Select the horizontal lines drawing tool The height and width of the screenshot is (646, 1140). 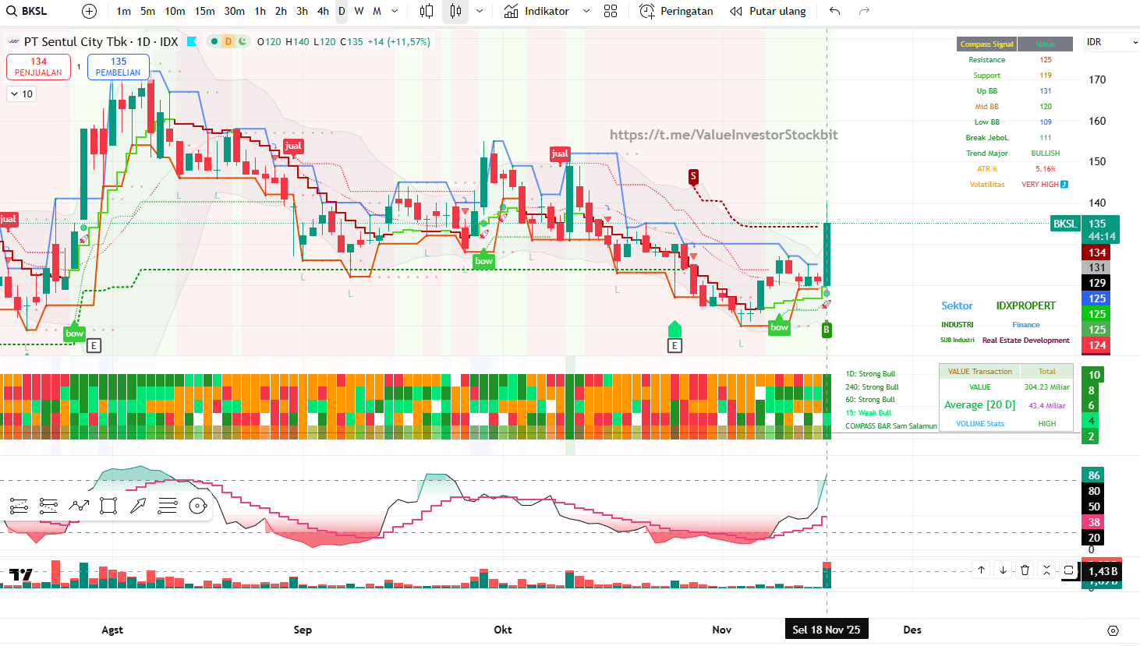click(168, 507)
